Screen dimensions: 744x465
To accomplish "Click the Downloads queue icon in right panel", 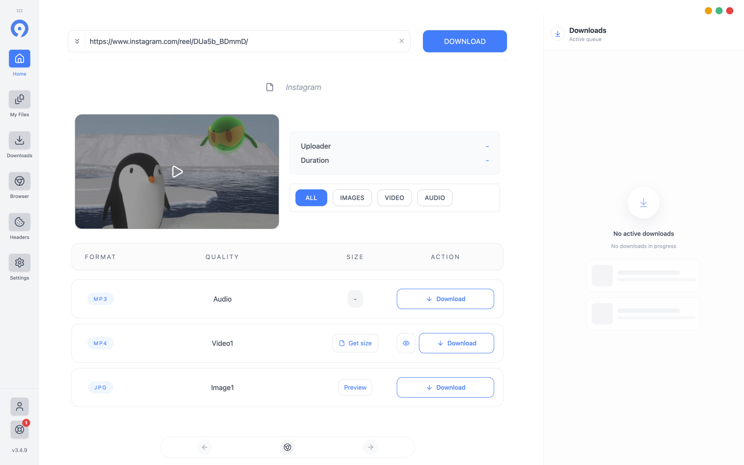I will coord(558,34).
